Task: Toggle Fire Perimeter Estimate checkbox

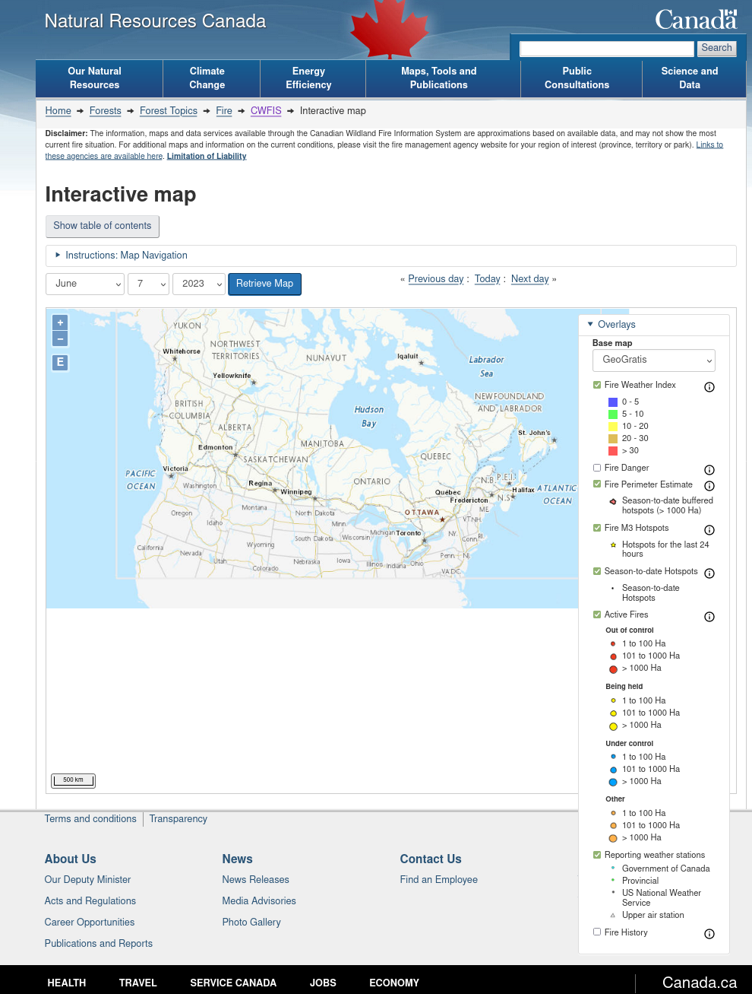Action: pos(597,484)
